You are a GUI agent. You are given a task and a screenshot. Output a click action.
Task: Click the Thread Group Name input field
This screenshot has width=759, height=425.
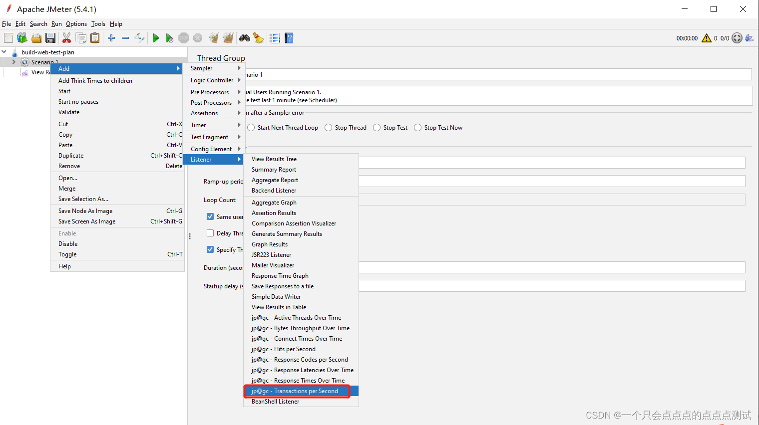click(498, 74)
